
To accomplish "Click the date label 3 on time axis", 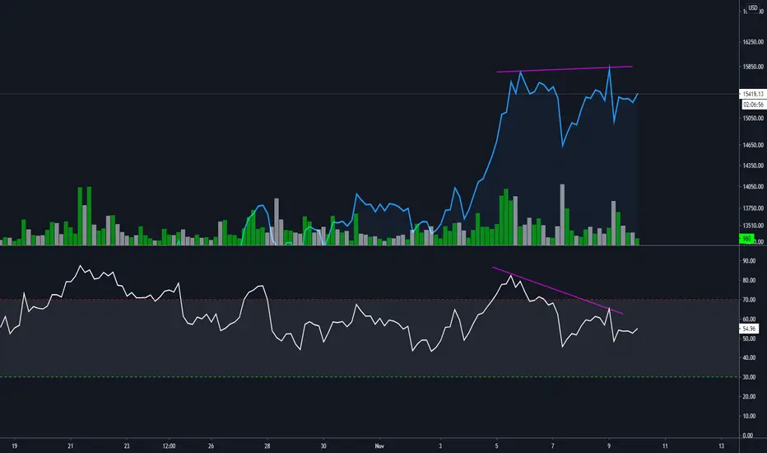I will pos(440,446).
